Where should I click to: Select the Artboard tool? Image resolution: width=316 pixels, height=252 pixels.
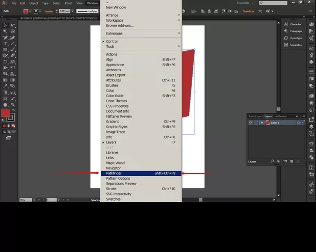point(5,99)
